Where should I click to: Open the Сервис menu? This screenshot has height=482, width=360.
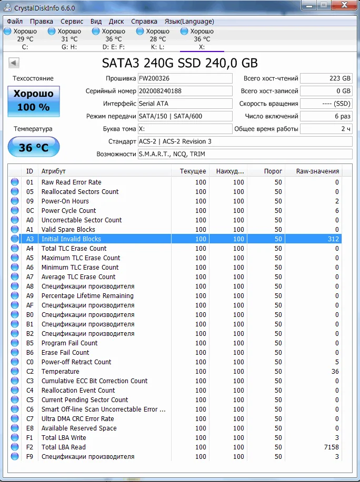click(72, 21)
